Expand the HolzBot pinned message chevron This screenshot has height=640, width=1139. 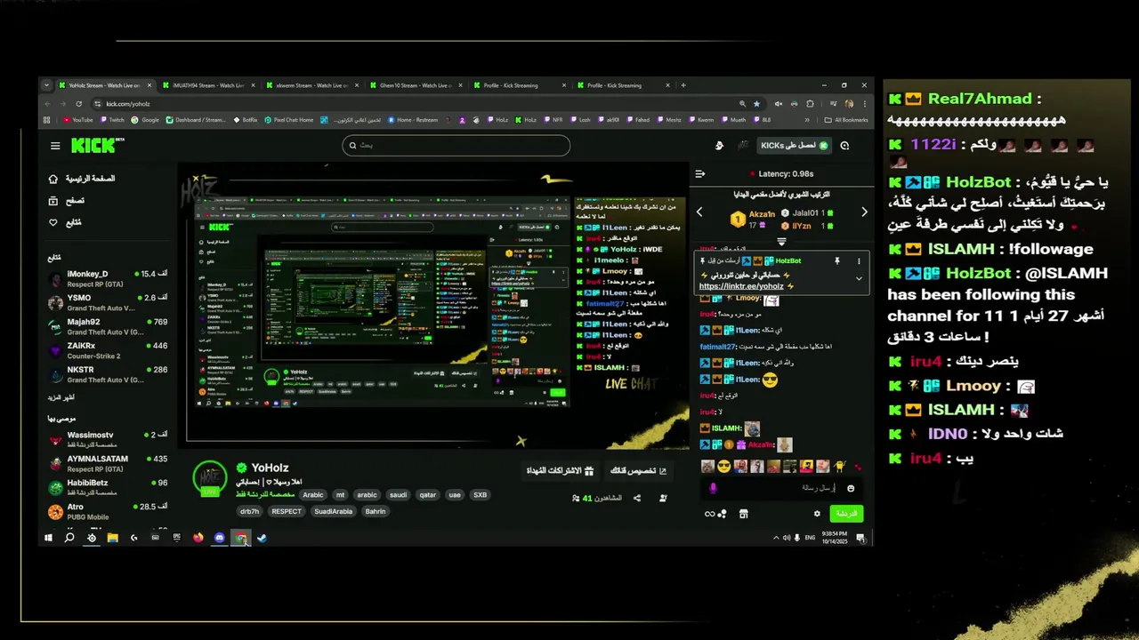(859, 278)
